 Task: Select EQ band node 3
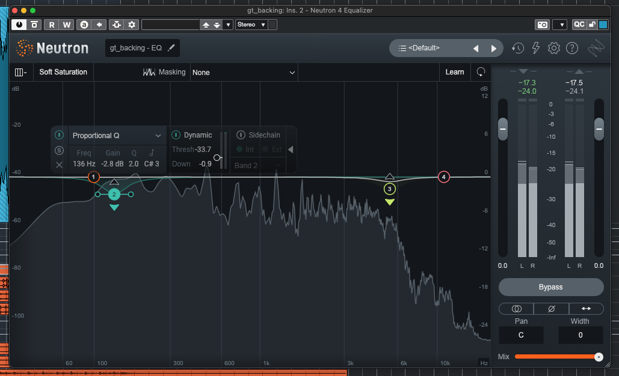point(390,189)
